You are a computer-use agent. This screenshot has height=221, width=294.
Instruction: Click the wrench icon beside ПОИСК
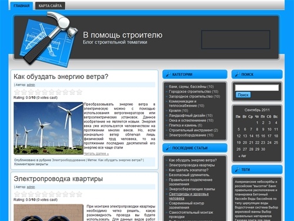tap(237, 74)
